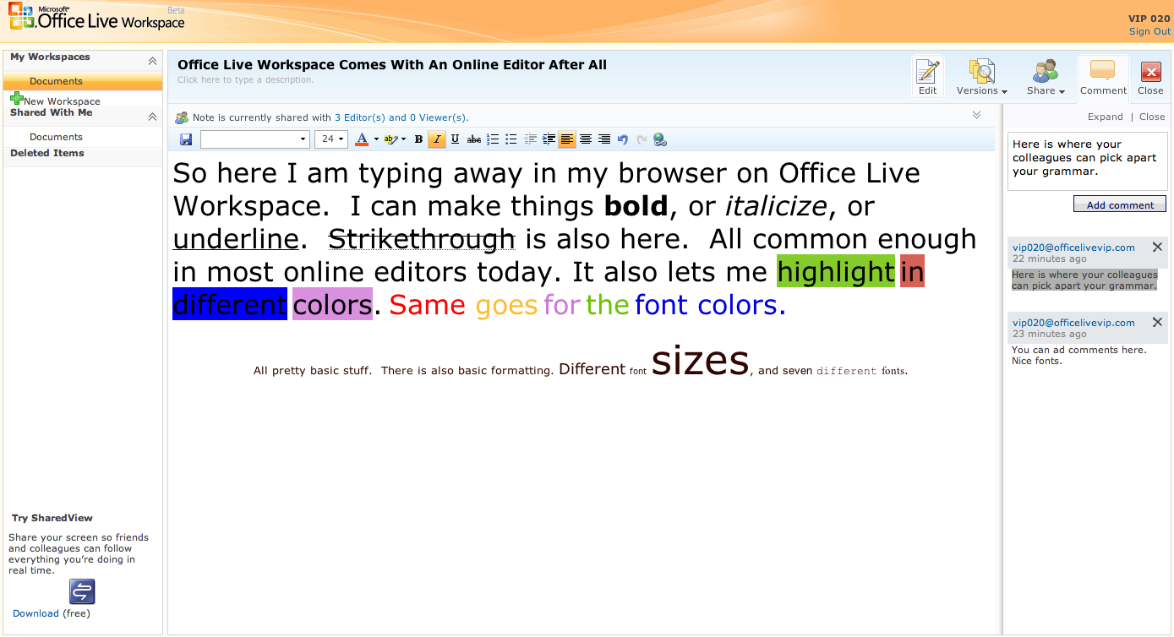Apply the text highlight color button
This screenshot has height=637, width=1174.
click(x=390, y=139)
